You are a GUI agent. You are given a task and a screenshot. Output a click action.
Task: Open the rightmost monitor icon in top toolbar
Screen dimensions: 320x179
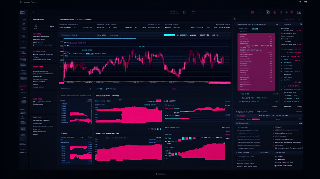click(x=299, y=12)
